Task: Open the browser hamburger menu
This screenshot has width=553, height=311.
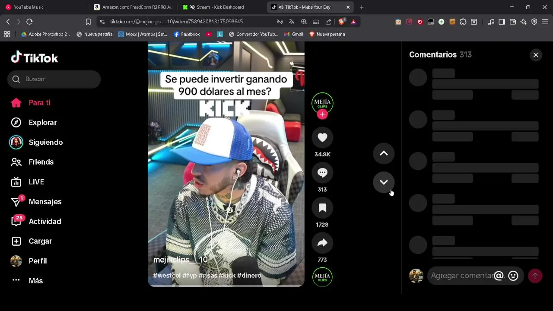Action: [545, 22]
